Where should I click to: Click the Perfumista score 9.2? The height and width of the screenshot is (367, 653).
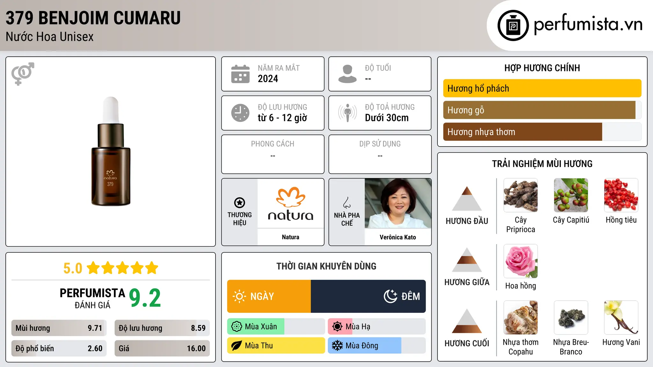point(145,298)
